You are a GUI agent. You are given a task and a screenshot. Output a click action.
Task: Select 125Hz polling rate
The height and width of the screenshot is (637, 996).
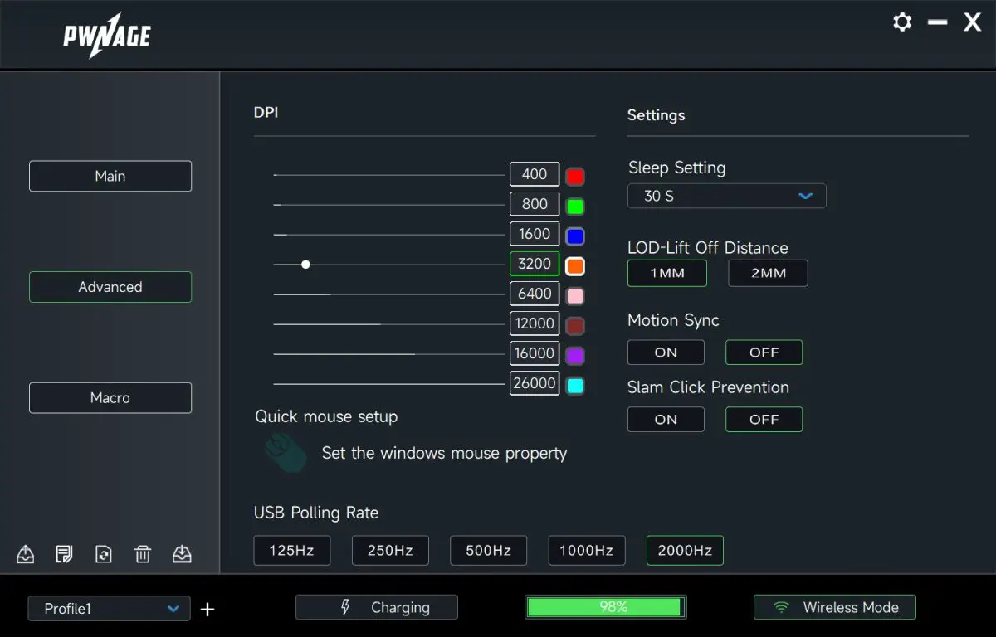(292, 550)
